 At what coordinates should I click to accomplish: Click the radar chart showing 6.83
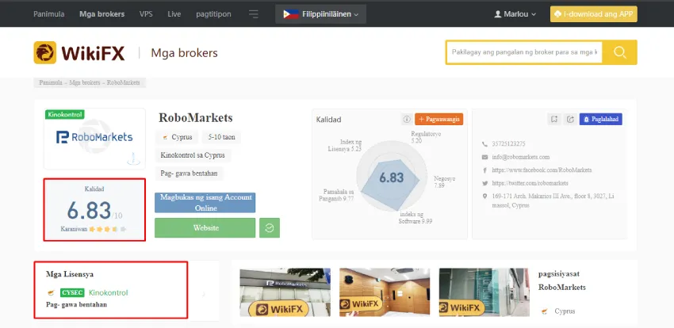tap(392, 177)
